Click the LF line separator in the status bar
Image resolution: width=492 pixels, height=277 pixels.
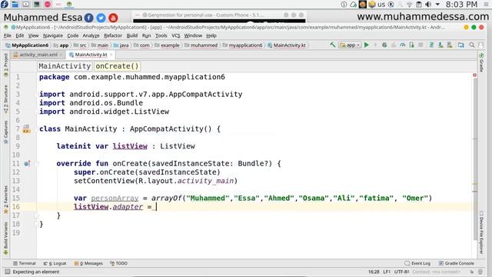tap(387, 272)
